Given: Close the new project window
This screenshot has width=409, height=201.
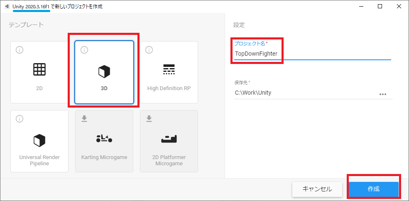Looking at the screenshot, I should coord(399,7).
